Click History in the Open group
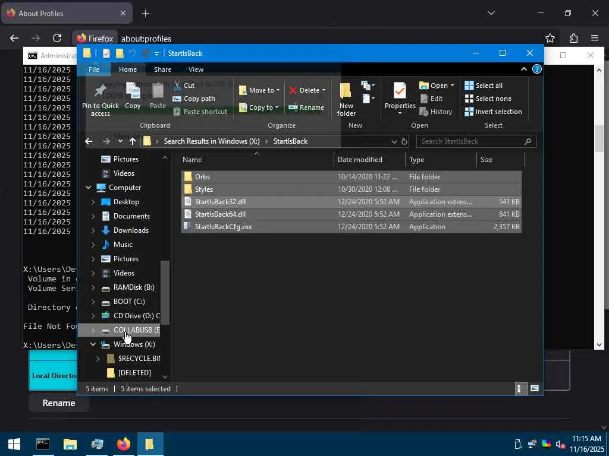The height and width of the screenshot is (456, 609). [436, 112]
